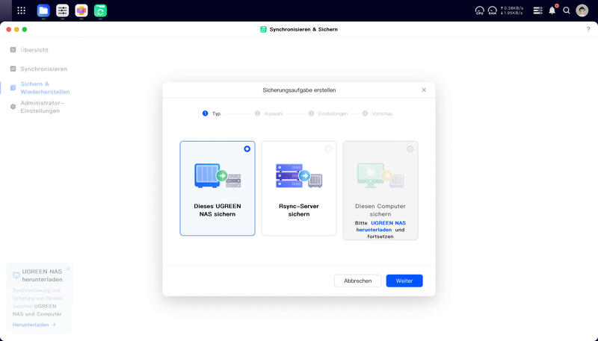Image resolution: width=598 pixels, height=341 pixels.
Task: Open the search magnifier icon
Action: coord(567,10)
